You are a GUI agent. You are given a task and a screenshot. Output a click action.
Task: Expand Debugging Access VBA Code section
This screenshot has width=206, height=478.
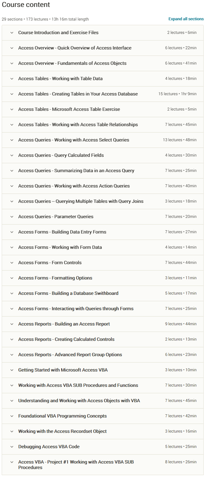12,447
